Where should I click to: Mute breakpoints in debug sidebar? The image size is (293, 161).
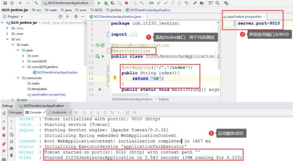coord(4,151)
